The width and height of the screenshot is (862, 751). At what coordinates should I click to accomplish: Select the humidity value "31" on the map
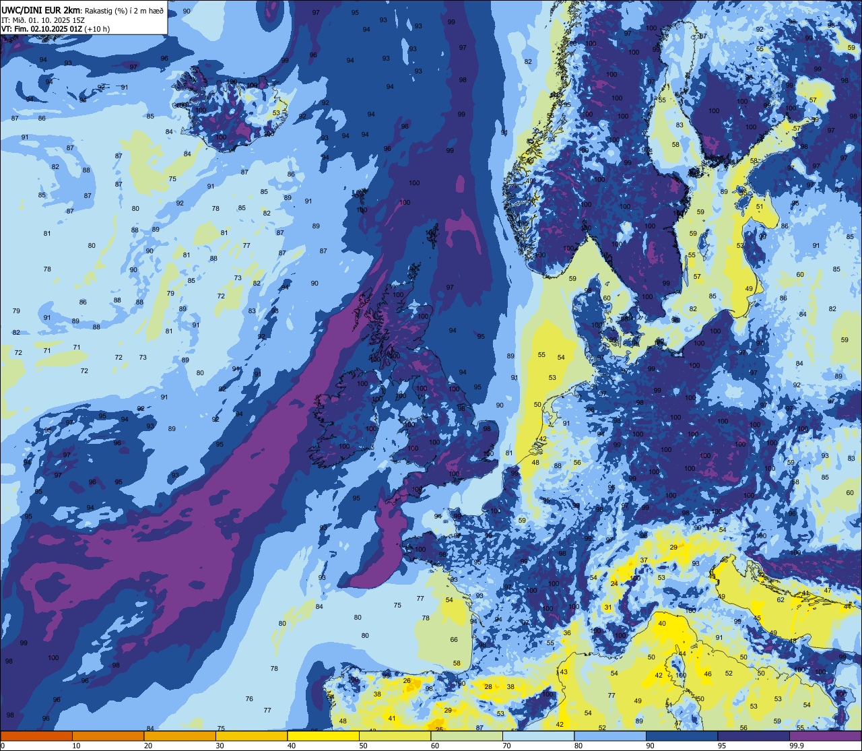pyautogui.click(x=607, y=608)
